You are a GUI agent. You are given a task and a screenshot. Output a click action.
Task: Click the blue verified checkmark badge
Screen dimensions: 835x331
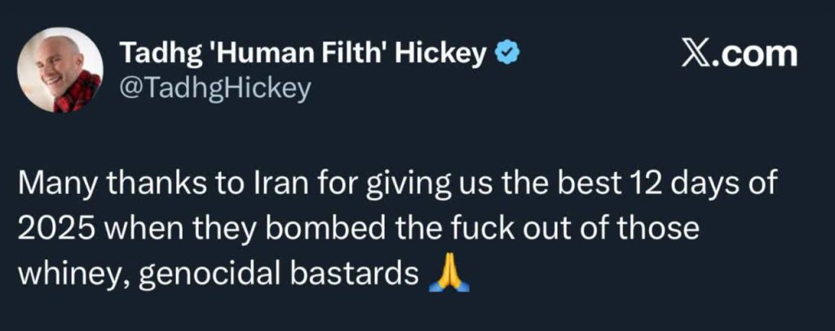[x=509, y=54]
